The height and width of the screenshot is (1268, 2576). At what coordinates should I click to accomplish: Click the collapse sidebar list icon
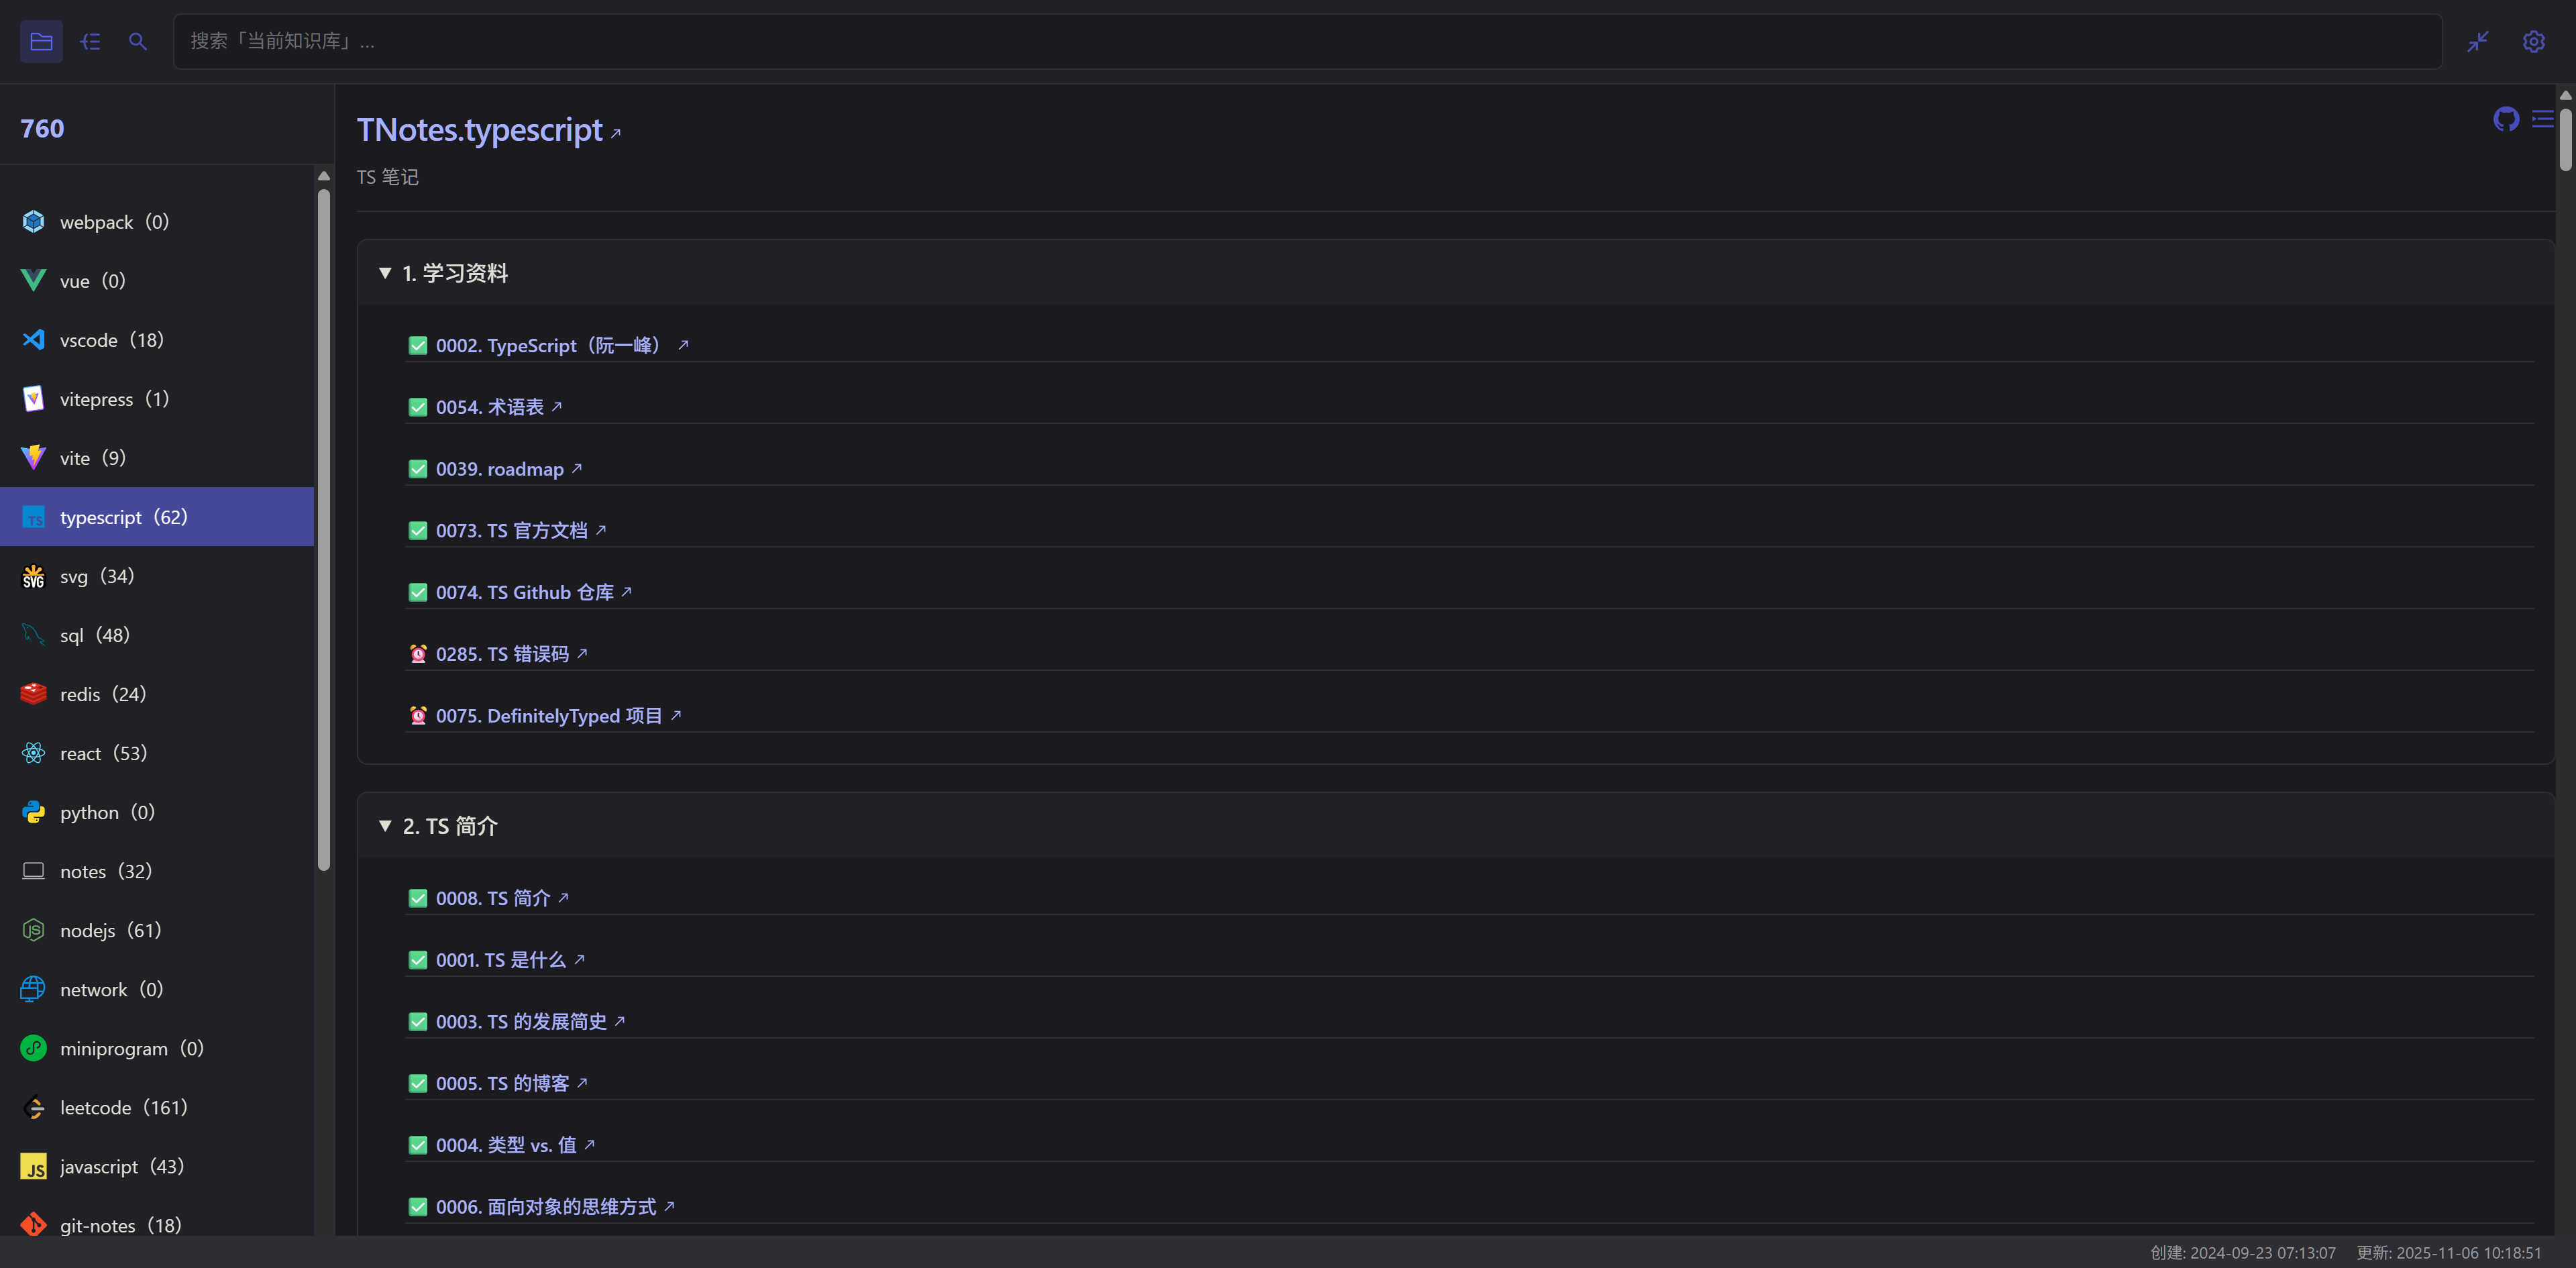tap(90, 42)
